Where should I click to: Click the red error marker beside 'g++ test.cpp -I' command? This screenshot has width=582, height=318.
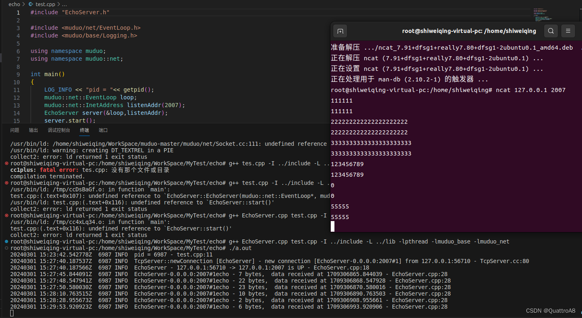click(7, 183)
